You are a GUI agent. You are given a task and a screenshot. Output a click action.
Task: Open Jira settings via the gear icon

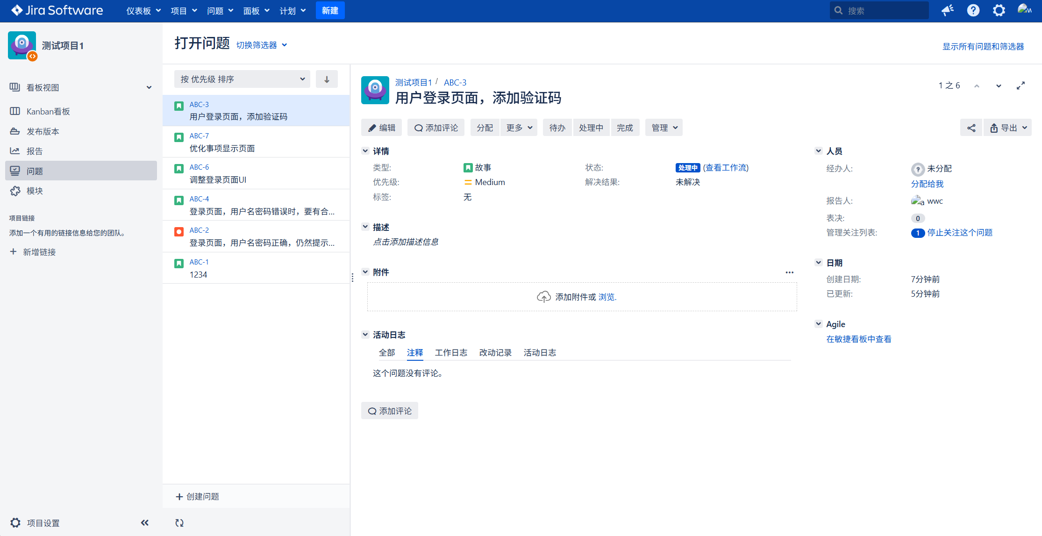coord(999,10)
